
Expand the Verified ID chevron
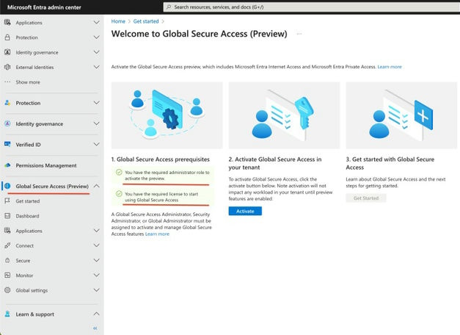point(96,144)
